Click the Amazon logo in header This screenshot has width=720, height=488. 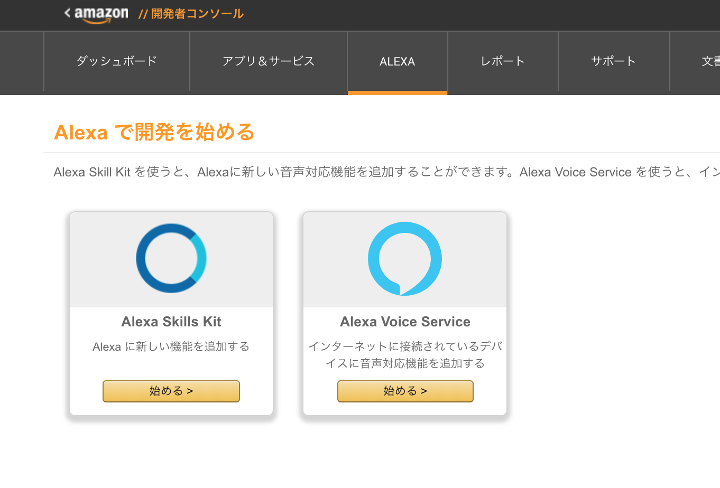(x=100, y=15)
